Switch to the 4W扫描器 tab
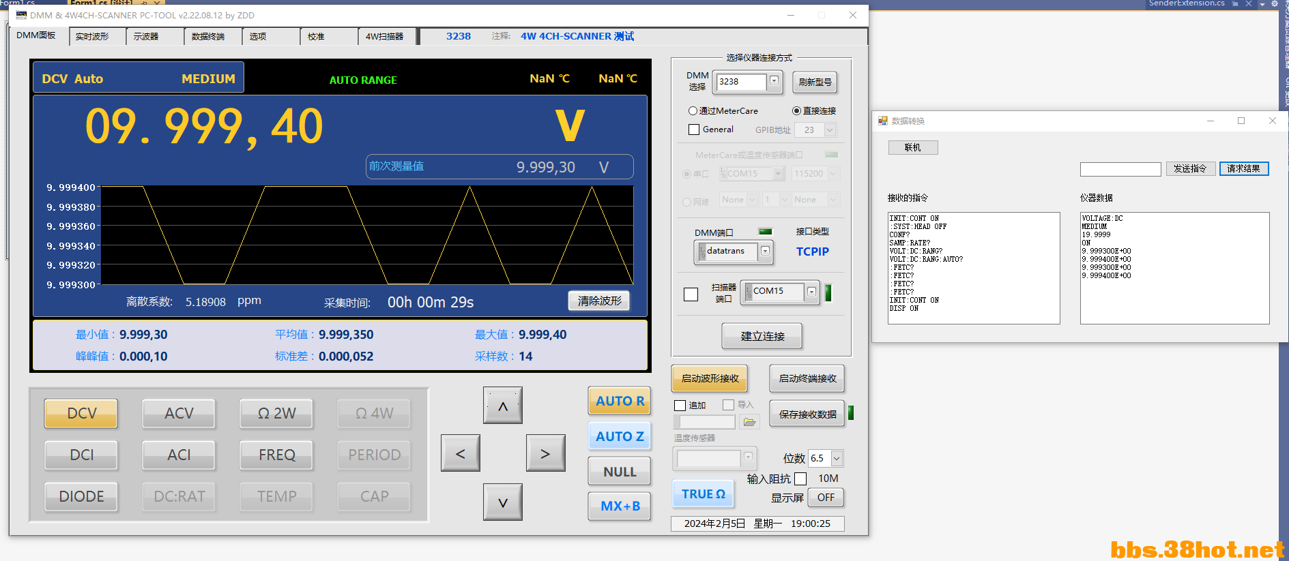This screenshot has width=1289, height=561. pos(386,37)
